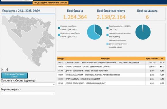Click the Подаци од 24.11.2025. 08:39 timestamp
Screen dimensions: 167x109
[21, 11]
